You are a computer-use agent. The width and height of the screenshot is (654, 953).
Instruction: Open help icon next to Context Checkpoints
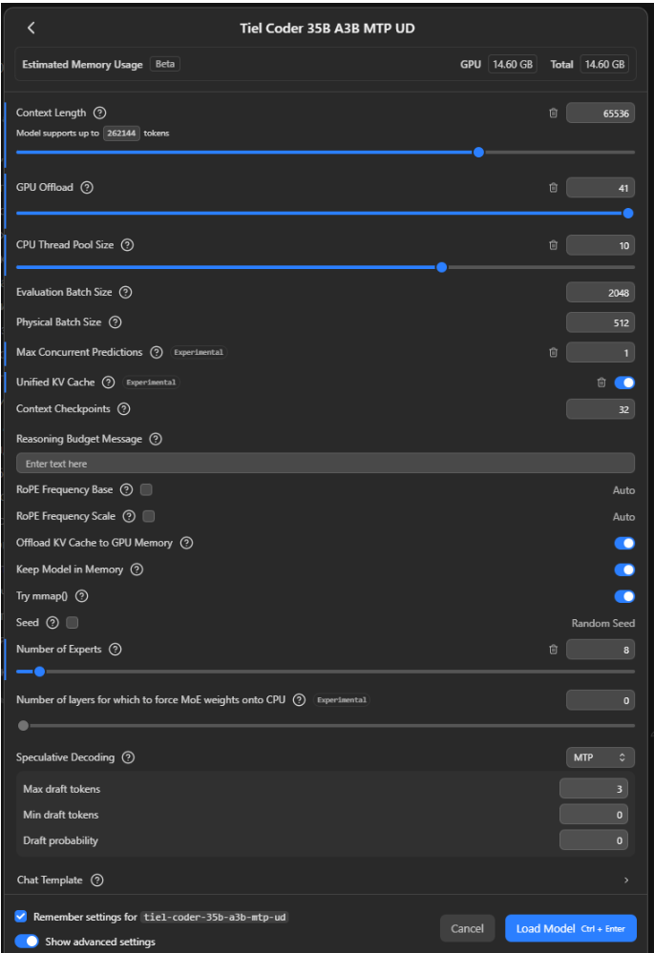pyautogui.click(x=124, y=409)
